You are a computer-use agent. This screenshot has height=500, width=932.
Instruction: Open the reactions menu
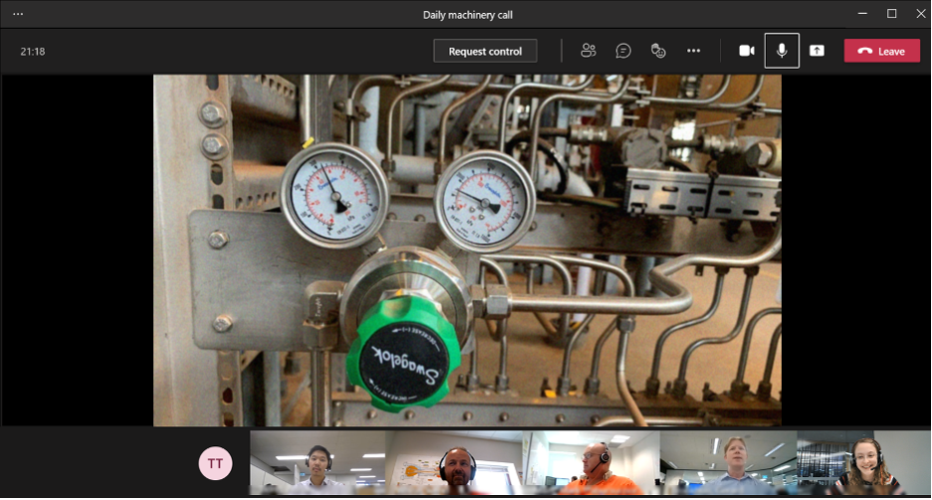point(658,51)
